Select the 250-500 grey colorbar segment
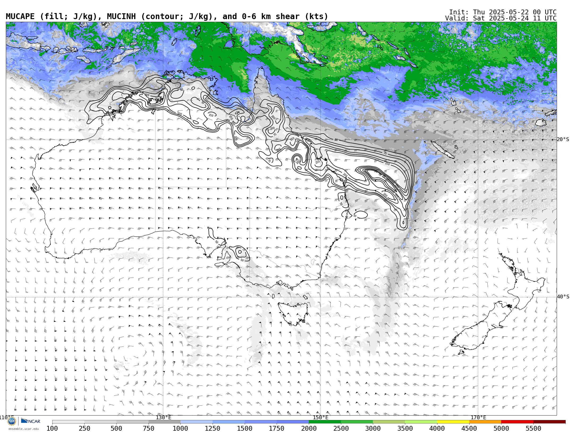Viewport: 574px width, 432px height. coord(100,422)
